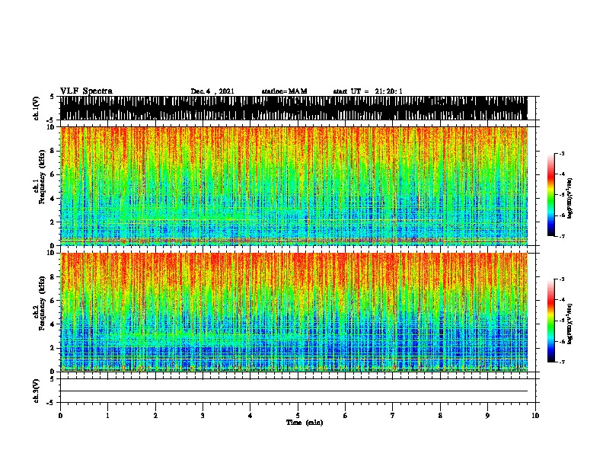Click the 'station=MAM' label
The width and height of the screenshot is (603, 466).
(284, 91)
